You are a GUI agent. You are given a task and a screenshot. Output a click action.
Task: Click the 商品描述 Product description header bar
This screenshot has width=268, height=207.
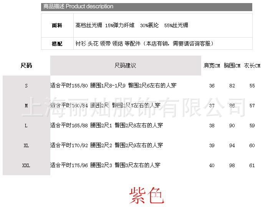click(x=147, y=7)
